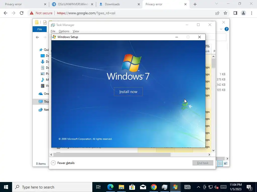Click Task Manager horizontal scroll left arrow

[51, 154]
